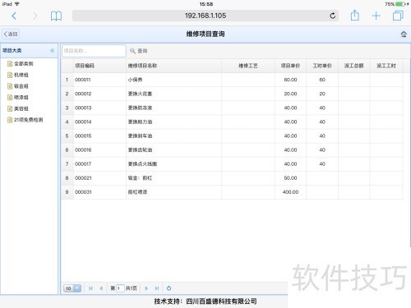Open the Safari share sheet icon
This screenshot has width=411, height=308.
click(354, 16)
